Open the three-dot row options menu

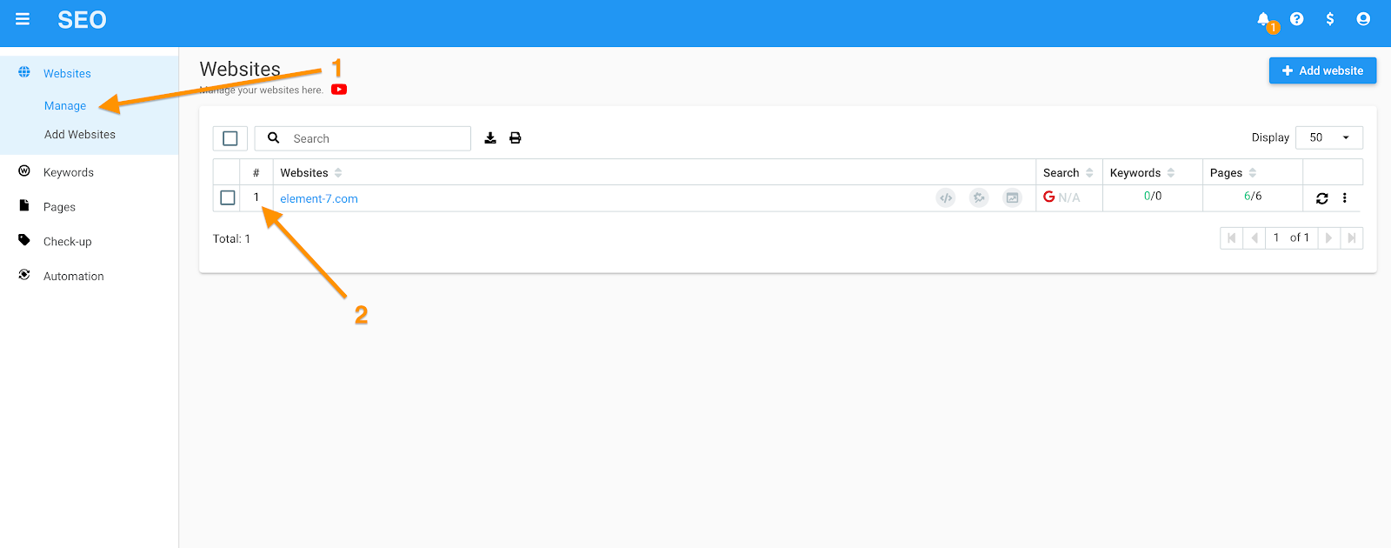coord(1345,198)
